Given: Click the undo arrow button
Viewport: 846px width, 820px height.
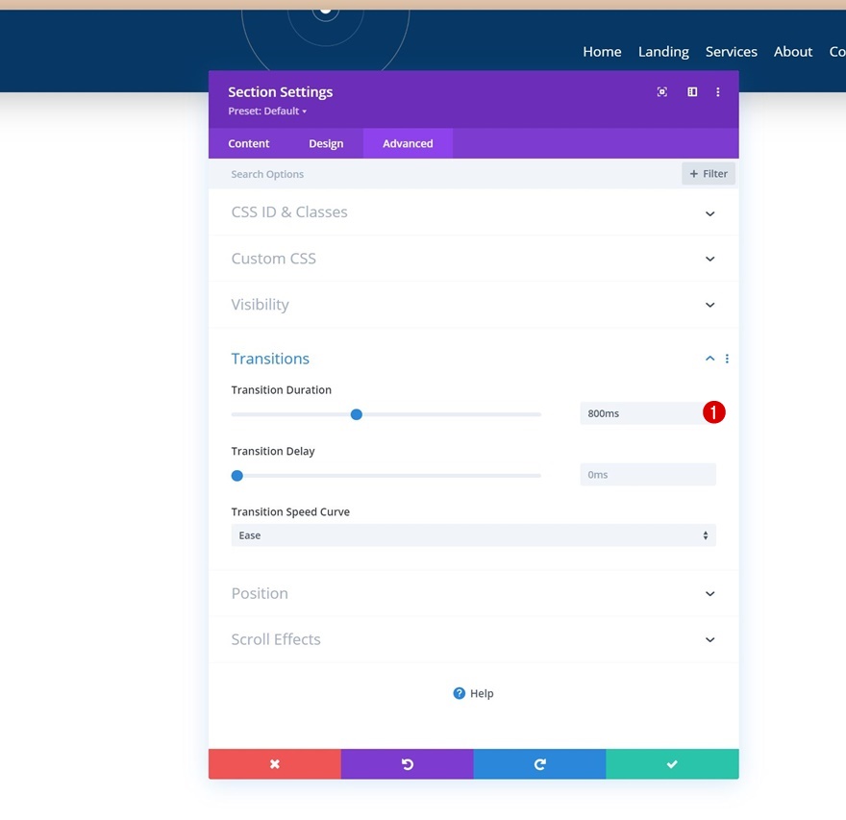Looking at the screenshot, I should click(x=408, y=763).
